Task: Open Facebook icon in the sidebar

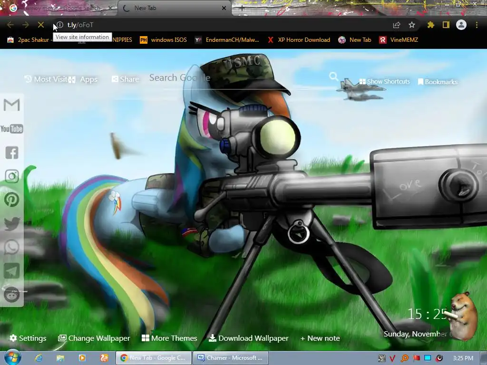Action: pyautogui.click(x=12, y=153)
